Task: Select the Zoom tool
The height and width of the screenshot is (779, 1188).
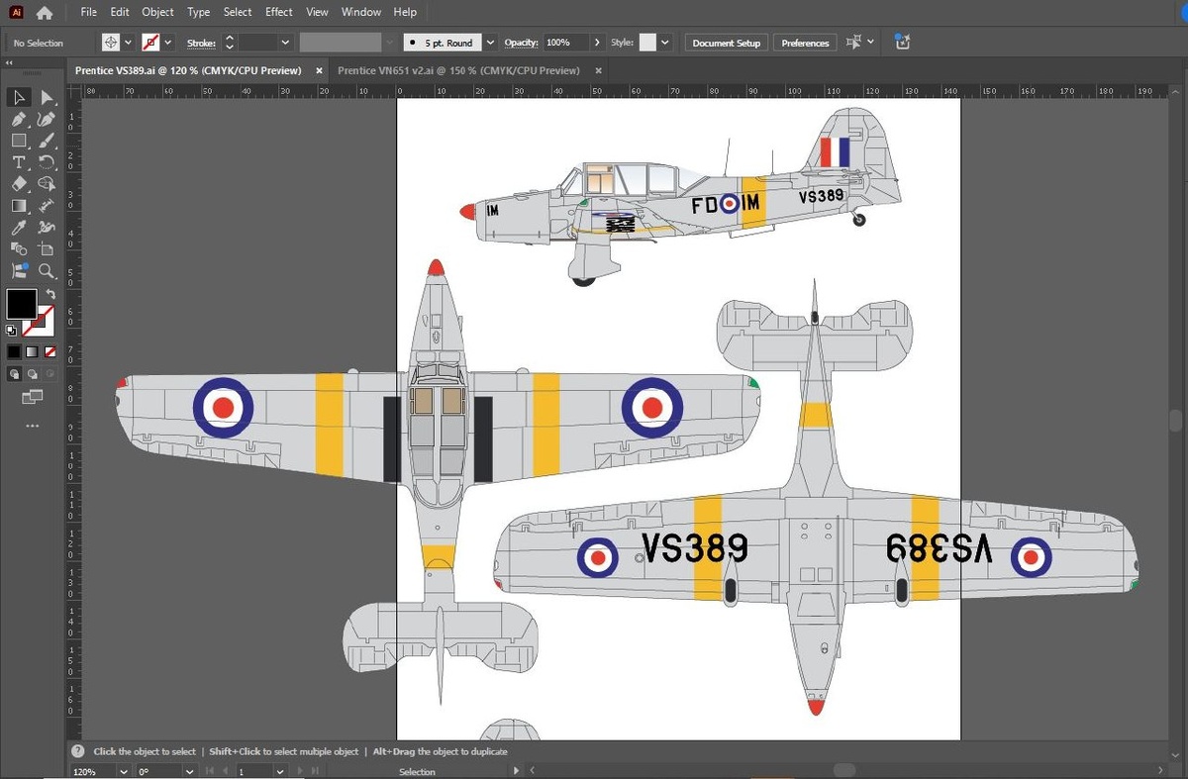Action: (46, 271)
